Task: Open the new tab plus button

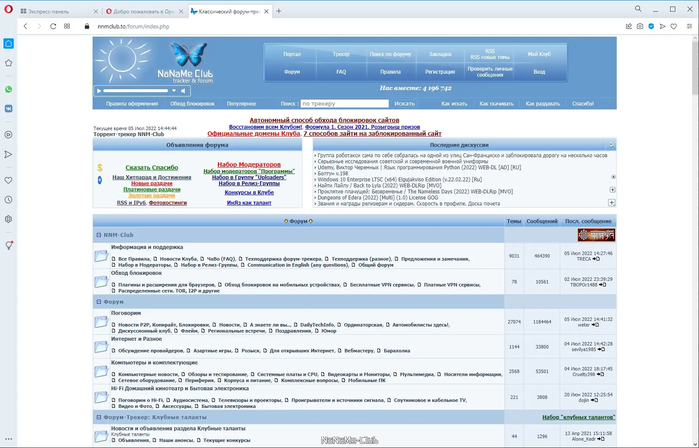Action: coord(279,11)
